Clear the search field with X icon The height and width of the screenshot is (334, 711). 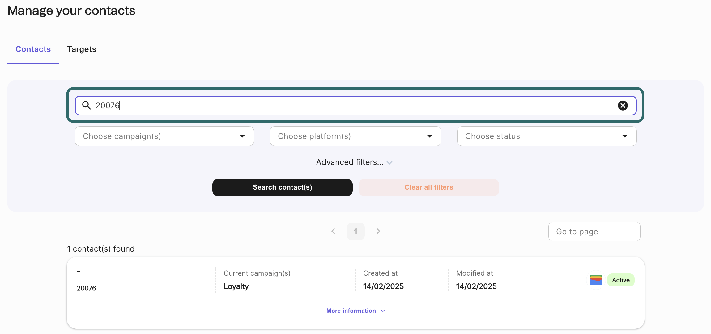pyautogui.click(x=623, y=106)
